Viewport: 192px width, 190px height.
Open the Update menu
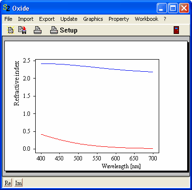69,19
